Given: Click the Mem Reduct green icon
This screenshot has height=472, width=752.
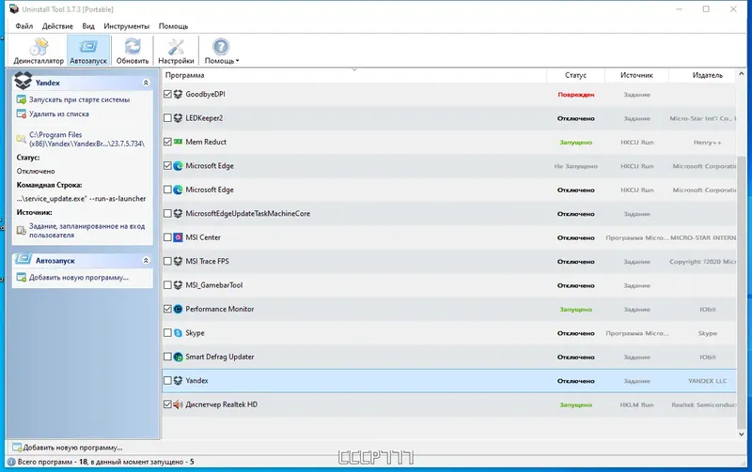Looking at the screenshot, I should point(178,142).
